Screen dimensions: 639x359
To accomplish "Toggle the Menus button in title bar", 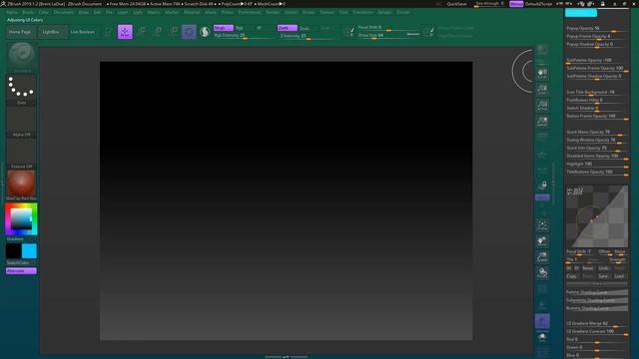I will [x=516, y=4].
